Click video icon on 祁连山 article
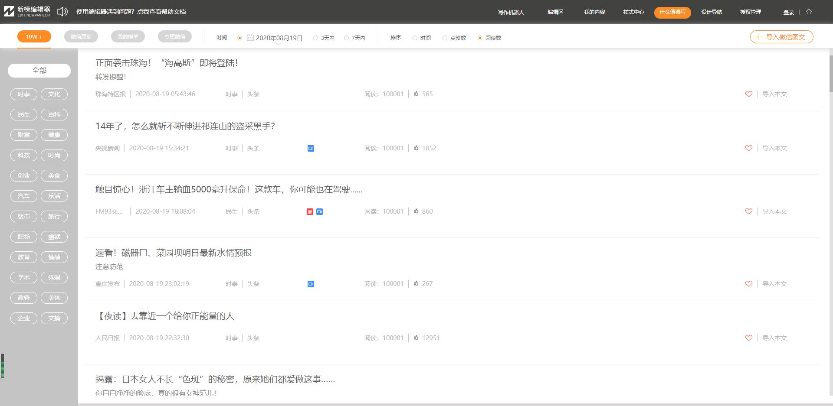833x406 pixels. click(x=311, y=148)
